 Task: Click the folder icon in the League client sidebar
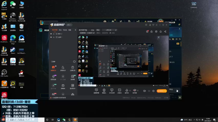tap(173, 39)
